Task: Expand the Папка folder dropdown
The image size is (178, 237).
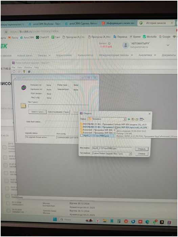Action: [x=125, y=119]
